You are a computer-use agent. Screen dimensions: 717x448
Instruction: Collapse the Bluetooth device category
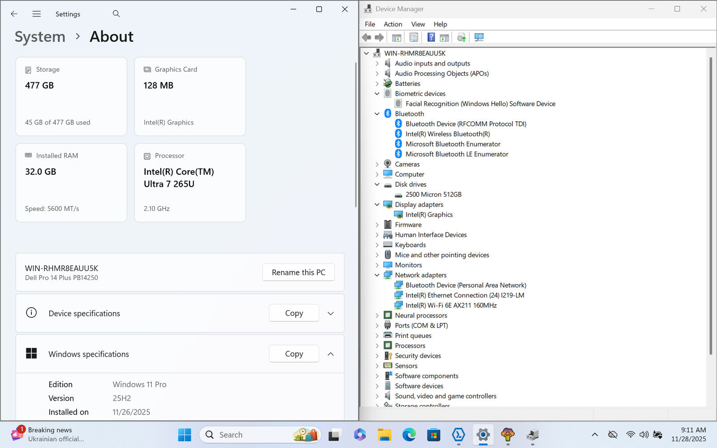point(377,114)
